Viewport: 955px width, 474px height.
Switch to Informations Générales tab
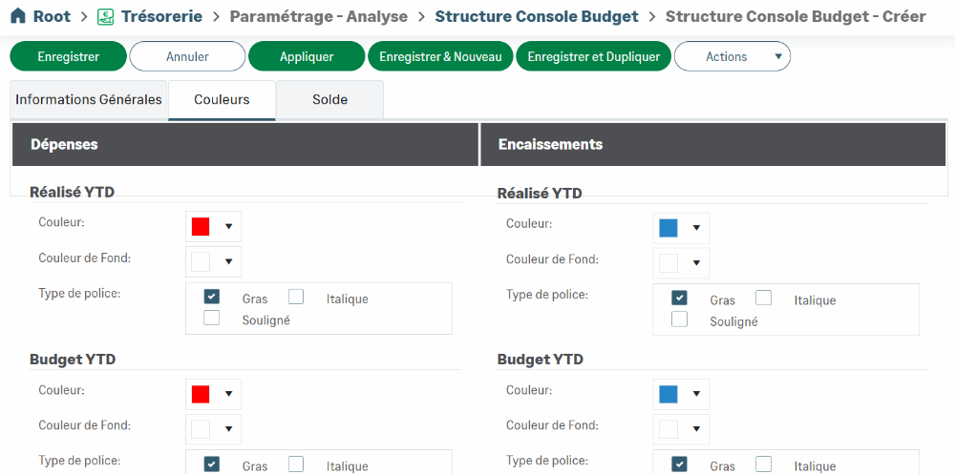pos(89,100)
